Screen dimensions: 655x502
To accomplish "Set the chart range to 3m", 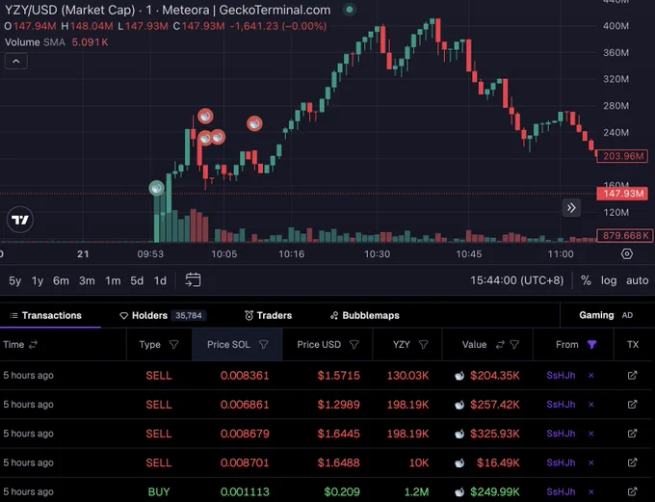I will coord(87,280).
